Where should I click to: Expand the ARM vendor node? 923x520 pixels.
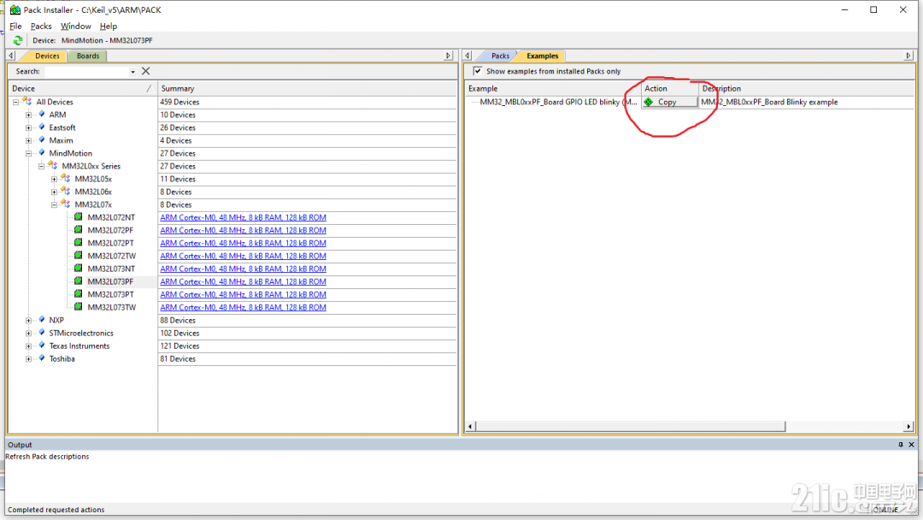click(28, 115)
